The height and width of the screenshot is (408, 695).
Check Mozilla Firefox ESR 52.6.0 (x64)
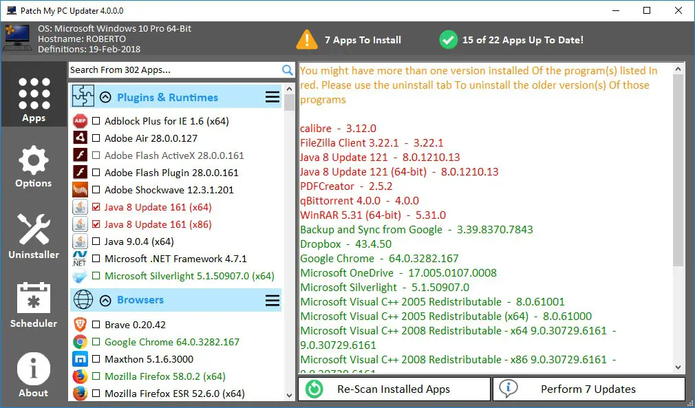(96, 394)
